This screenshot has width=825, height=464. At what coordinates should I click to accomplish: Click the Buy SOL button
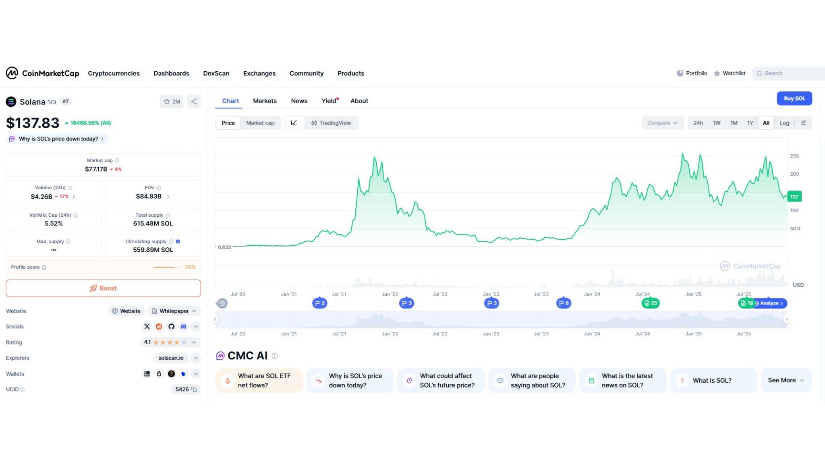click(794, 98)
